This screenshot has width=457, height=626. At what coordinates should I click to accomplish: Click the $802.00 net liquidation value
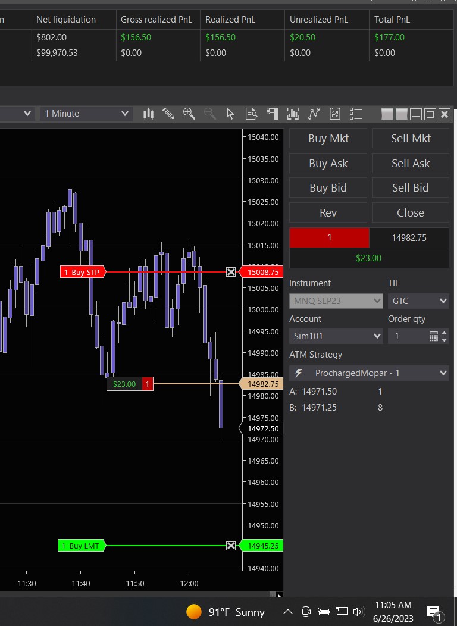(52, 37)
